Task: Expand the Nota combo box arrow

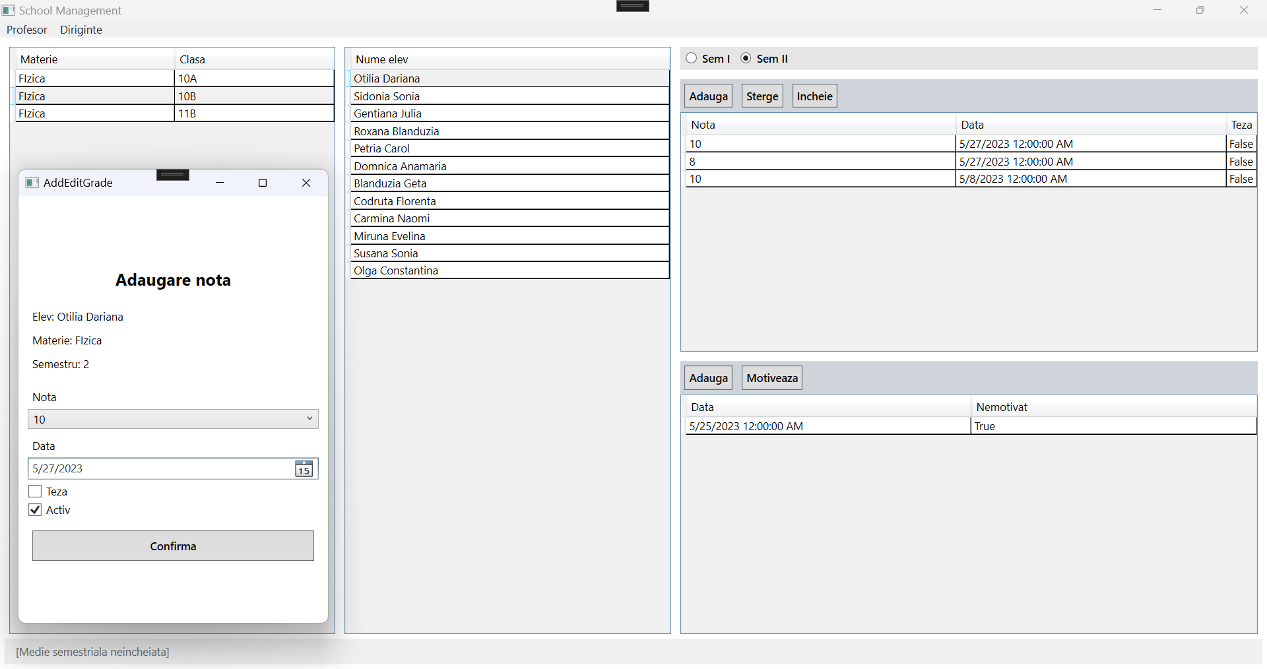Action: click(x=309, y=419)
